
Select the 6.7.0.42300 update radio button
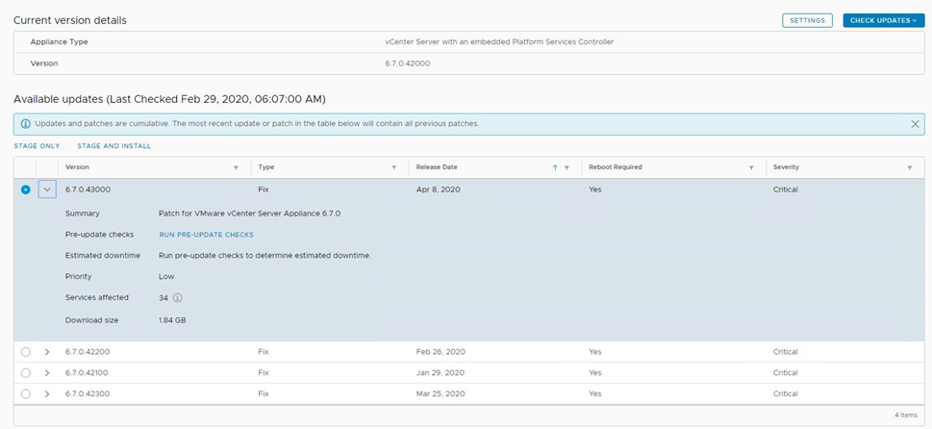[25, 394]
